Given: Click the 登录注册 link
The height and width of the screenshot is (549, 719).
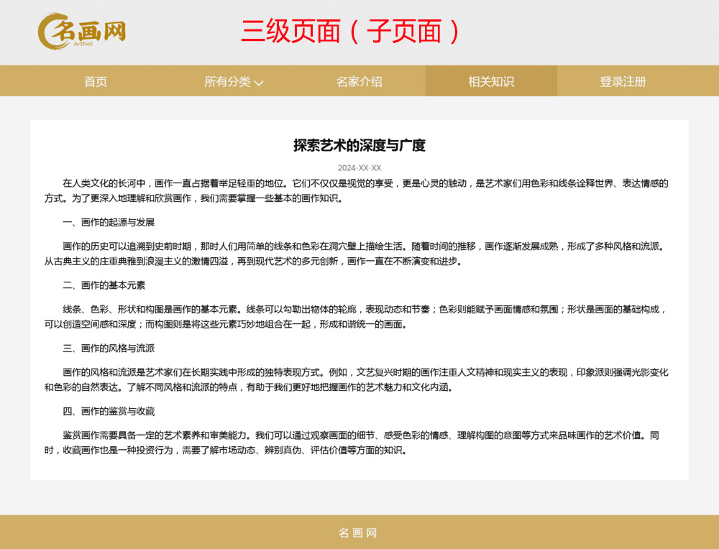Looking at the screenshot, I should click(x=623, y=81).
